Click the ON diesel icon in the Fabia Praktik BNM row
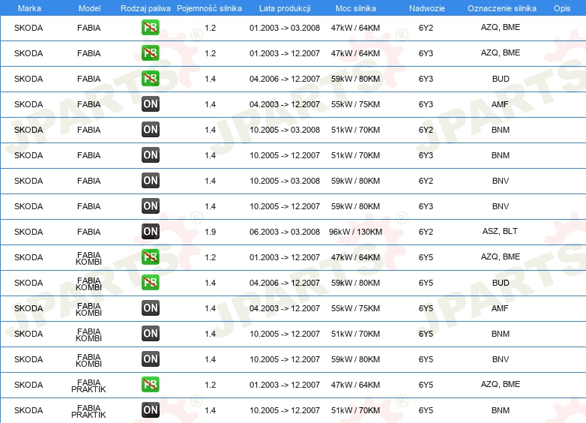 pyautogui.click(x=150, y=410)
